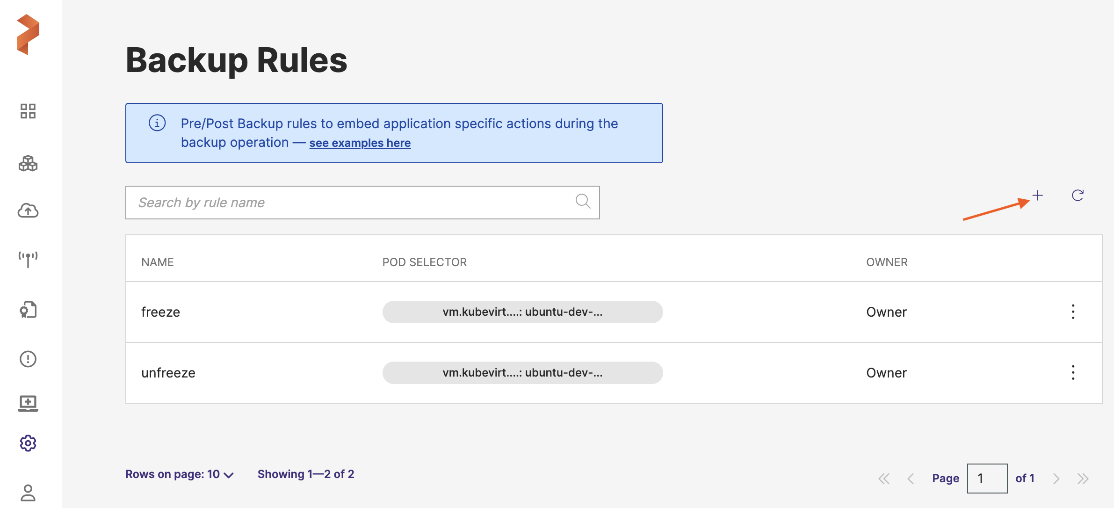Open the cloud upload icon in sidebar
The height and width of the screenshot is (508, 1114).
click(x=28, y=211)
